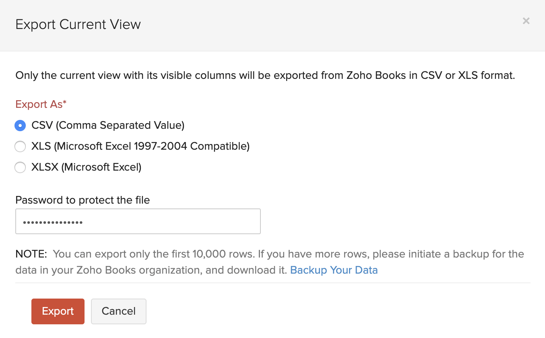Click the Export button
Screen dimensions: 545x338
58,311
